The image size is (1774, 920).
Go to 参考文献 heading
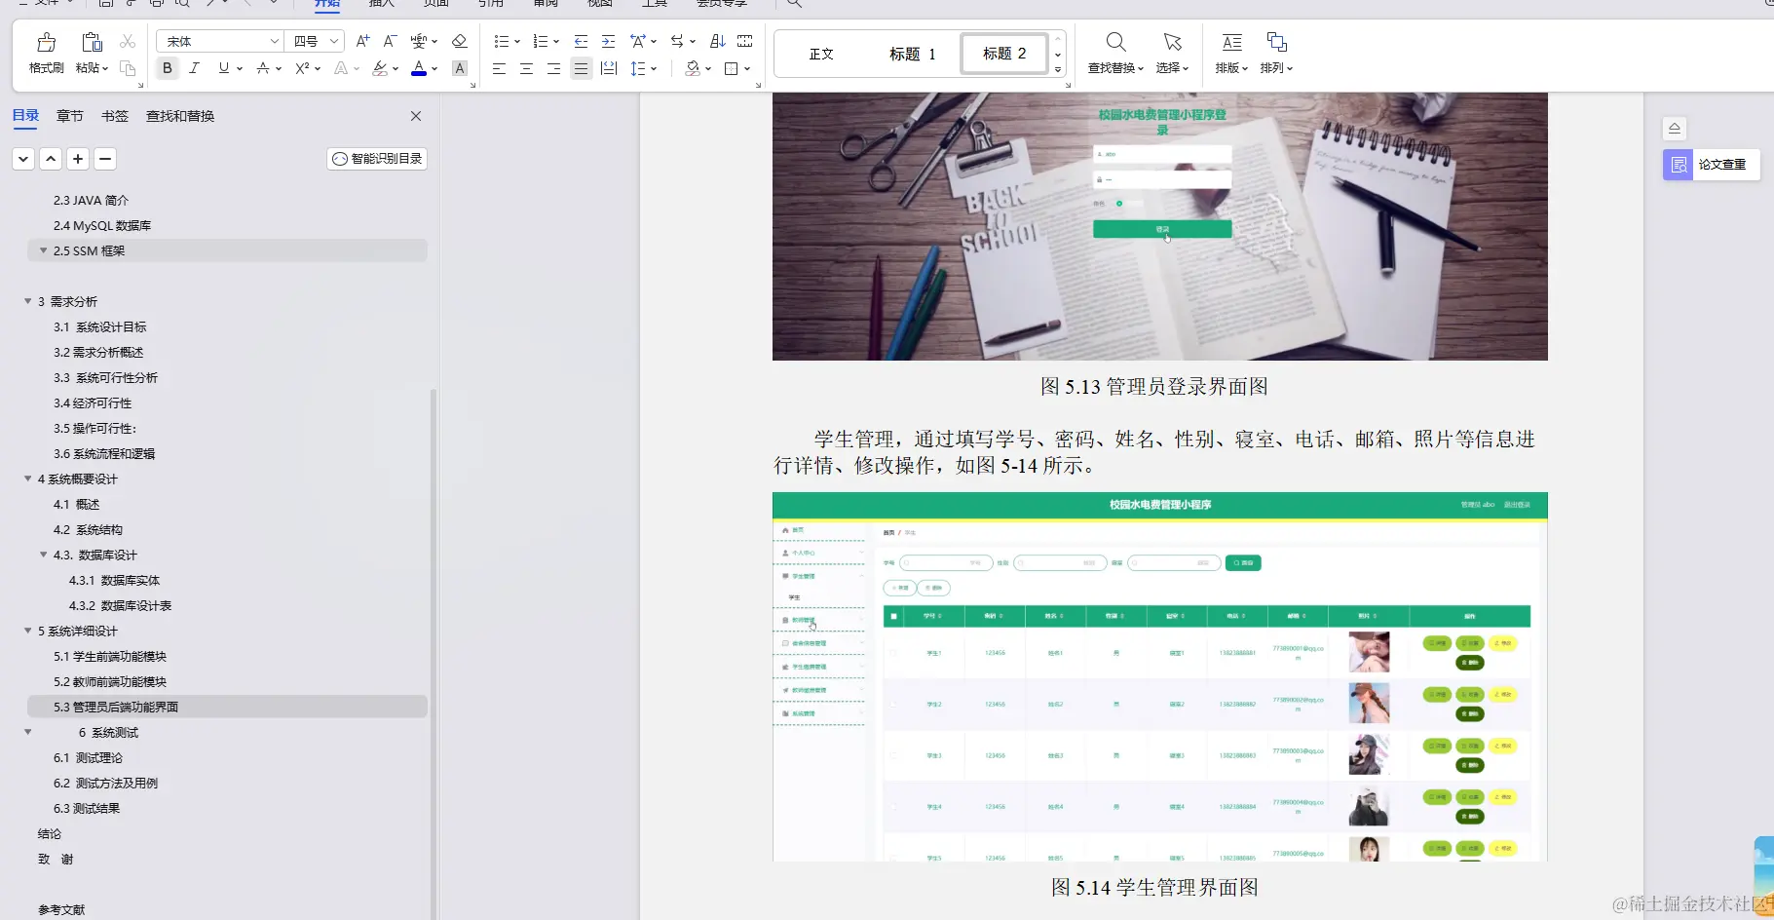61,909
